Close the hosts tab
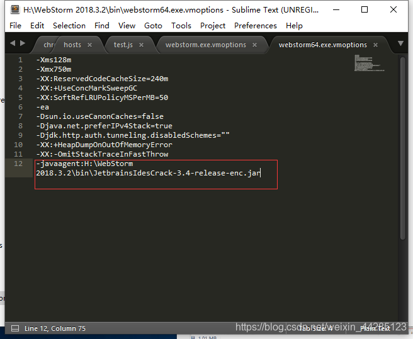The width and height of the screenshot is (413, 339). coord(90,45)
